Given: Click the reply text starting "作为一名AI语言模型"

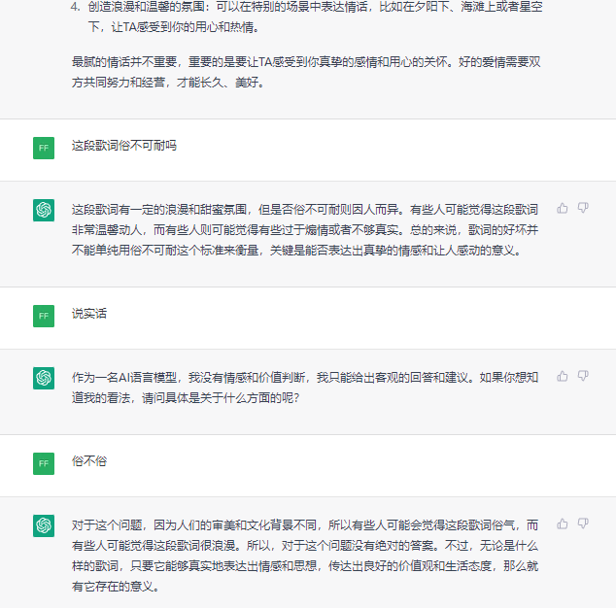Looking at the screenshot, I should (303, 387).
